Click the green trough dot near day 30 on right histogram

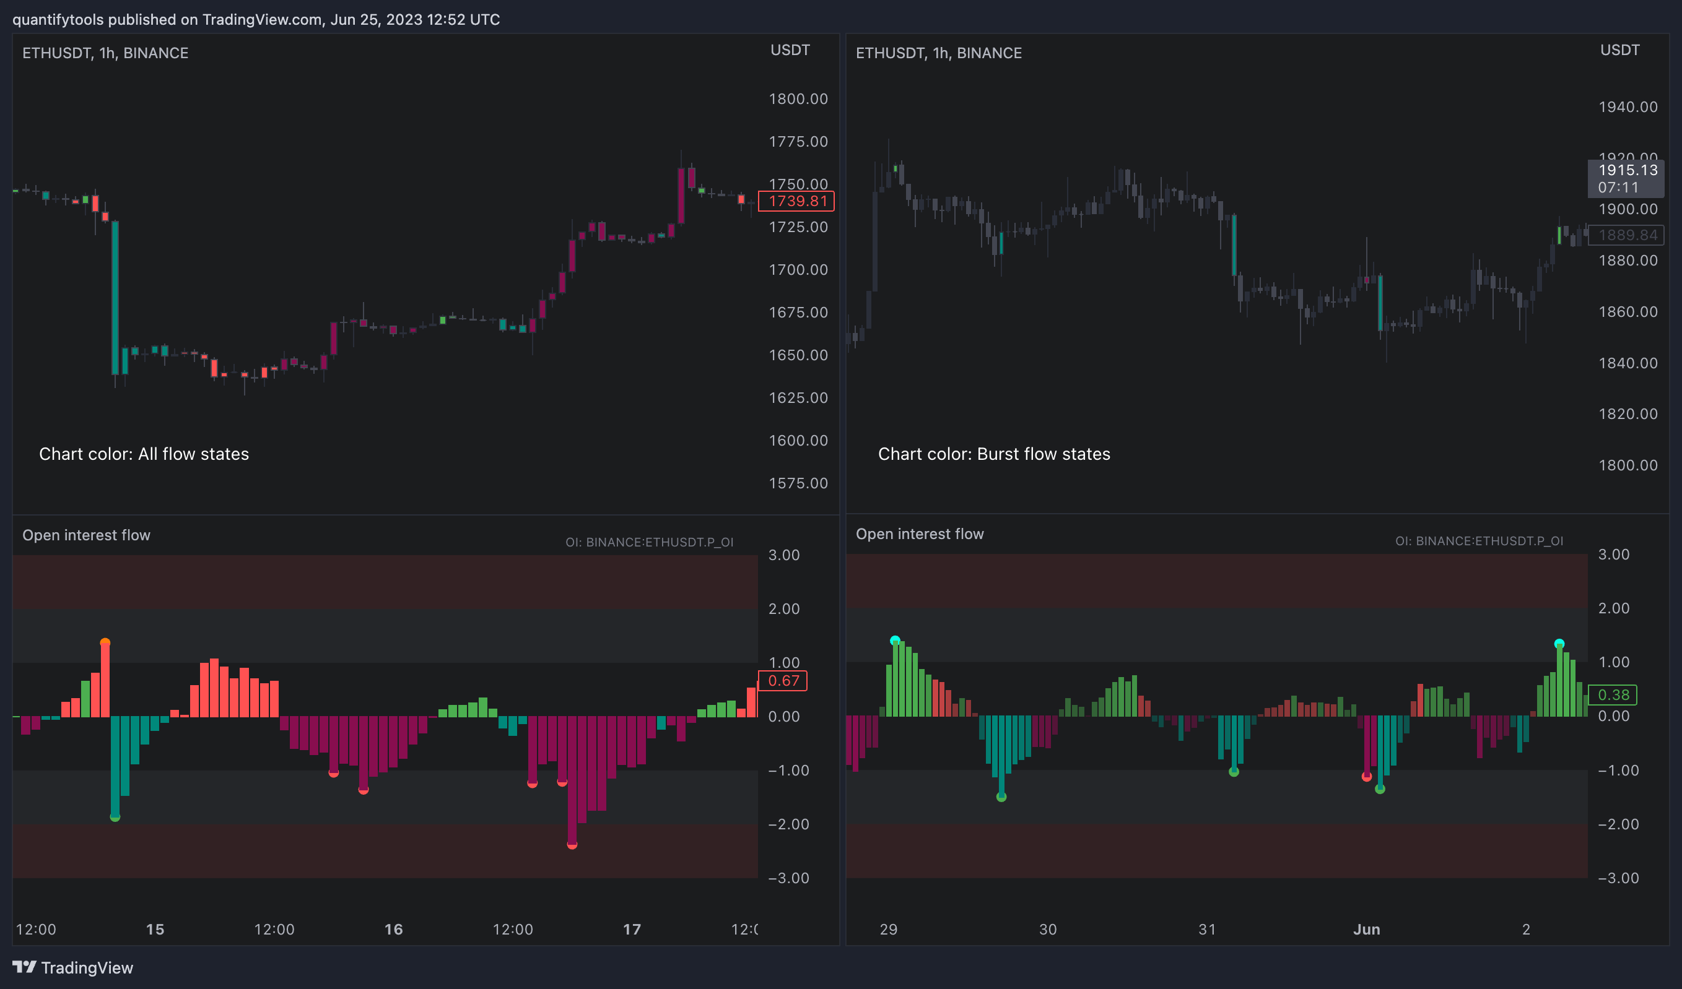(x=1001, y=797)
